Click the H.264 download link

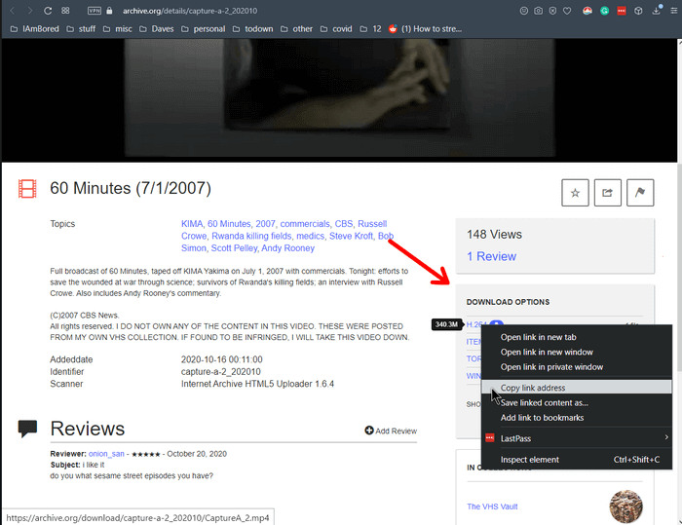[x=475, y=324]
